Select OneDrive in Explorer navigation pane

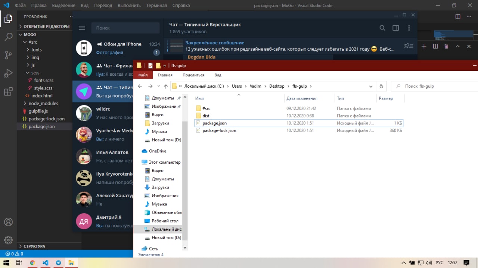coord(158,151)
